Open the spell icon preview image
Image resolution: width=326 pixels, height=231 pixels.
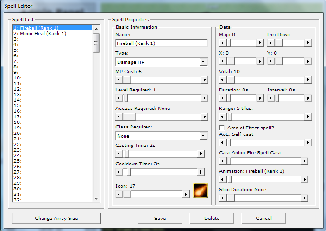click(201, 190)
